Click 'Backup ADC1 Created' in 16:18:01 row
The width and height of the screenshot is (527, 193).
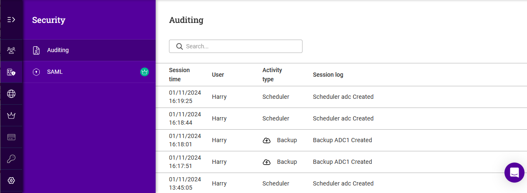pyautogui.click(x=343, y=140)
